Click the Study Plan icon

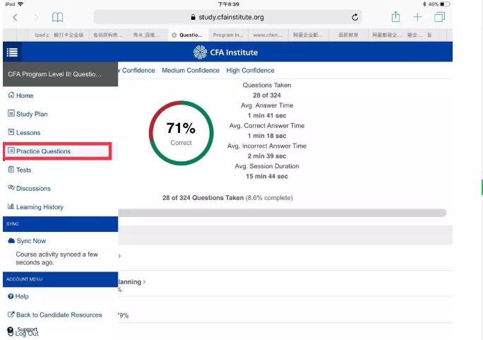11,113
